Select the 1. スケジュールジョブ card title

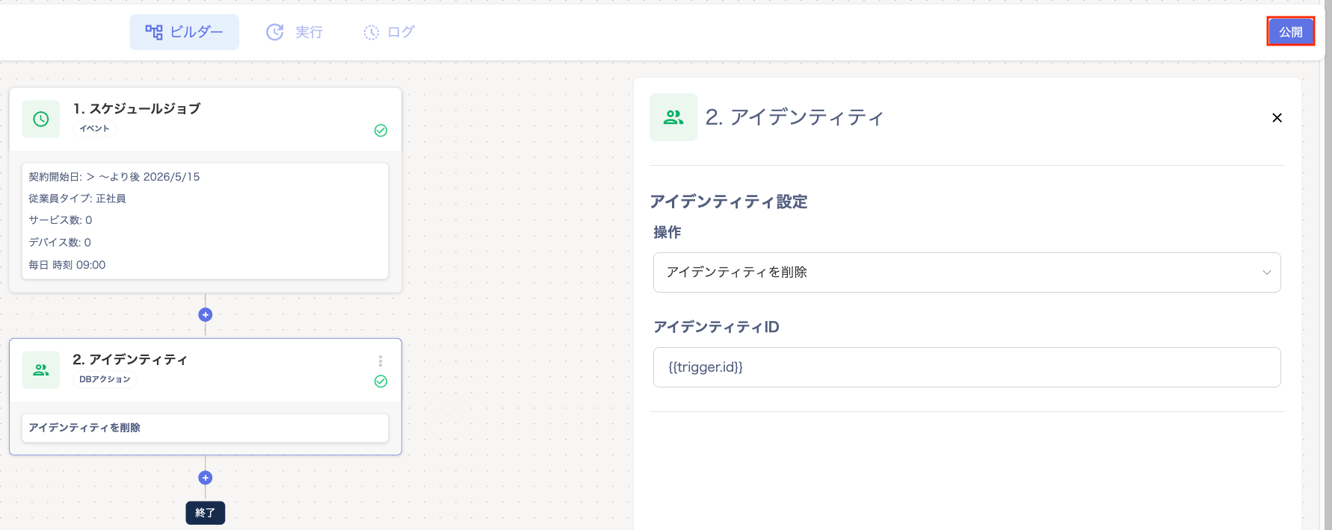[x=137, y=109]
